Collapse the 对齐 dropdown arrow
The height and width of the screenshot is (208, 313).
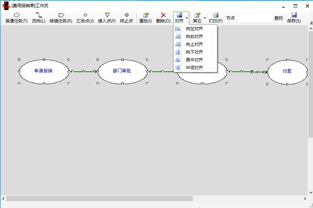pyautogui.click(x=187, y=18)
